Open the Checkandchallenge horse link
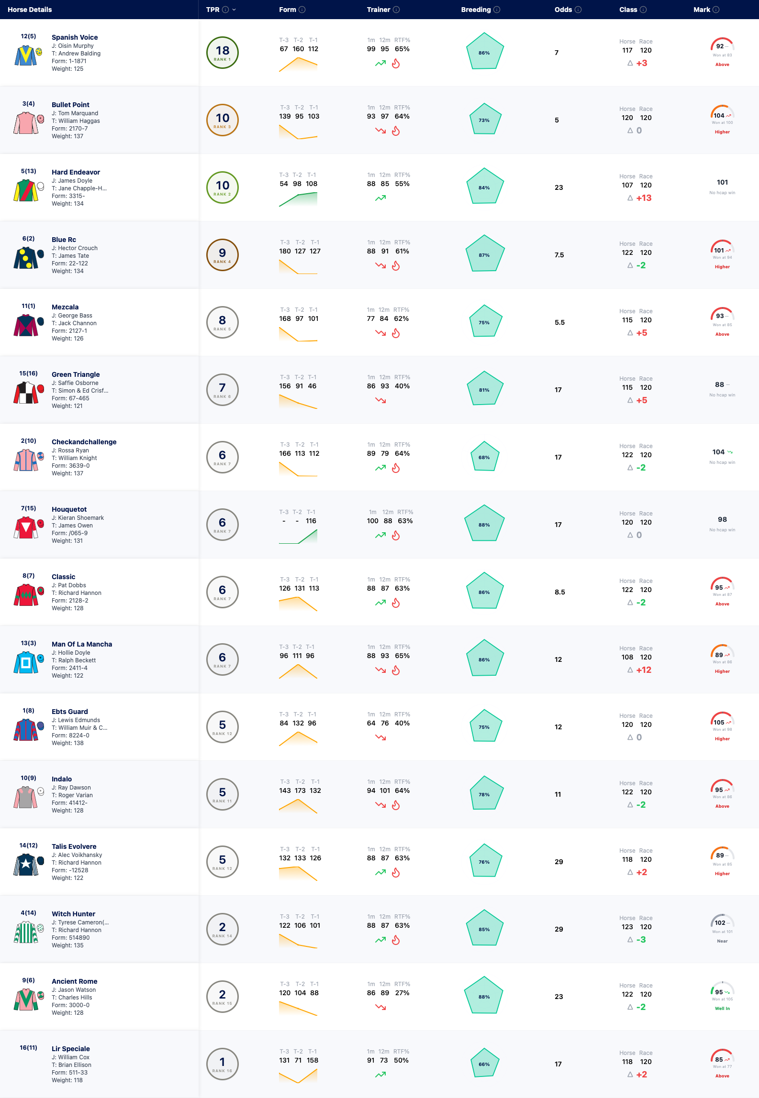The image size is (759, 1098). click(x=84, y=442)
